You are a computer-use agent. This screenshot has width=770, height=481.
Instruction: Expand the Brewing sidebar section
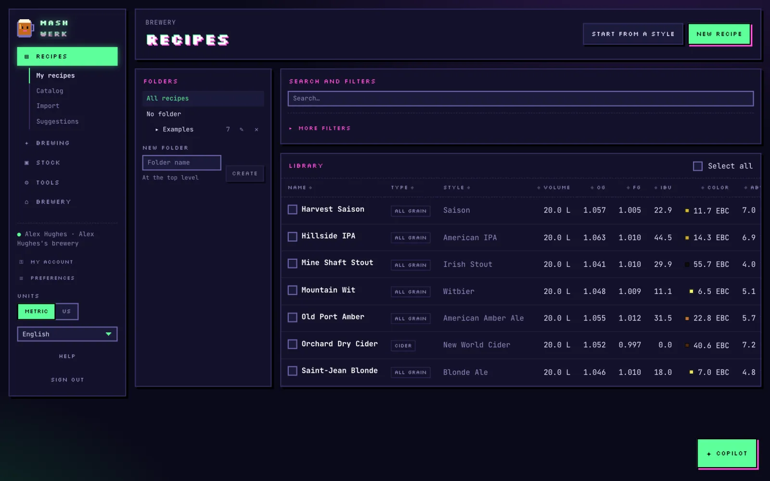67,143
